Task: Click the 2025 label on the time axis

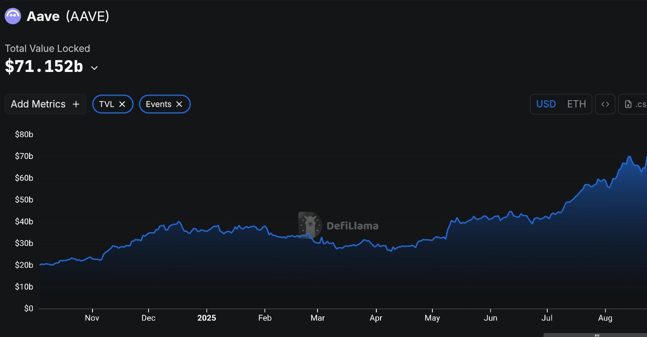Action: (207, 318)
